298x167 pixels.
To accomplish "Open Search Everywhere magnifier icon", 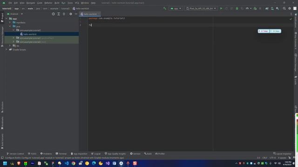I will pyautogui.click(x=284, y=8).
